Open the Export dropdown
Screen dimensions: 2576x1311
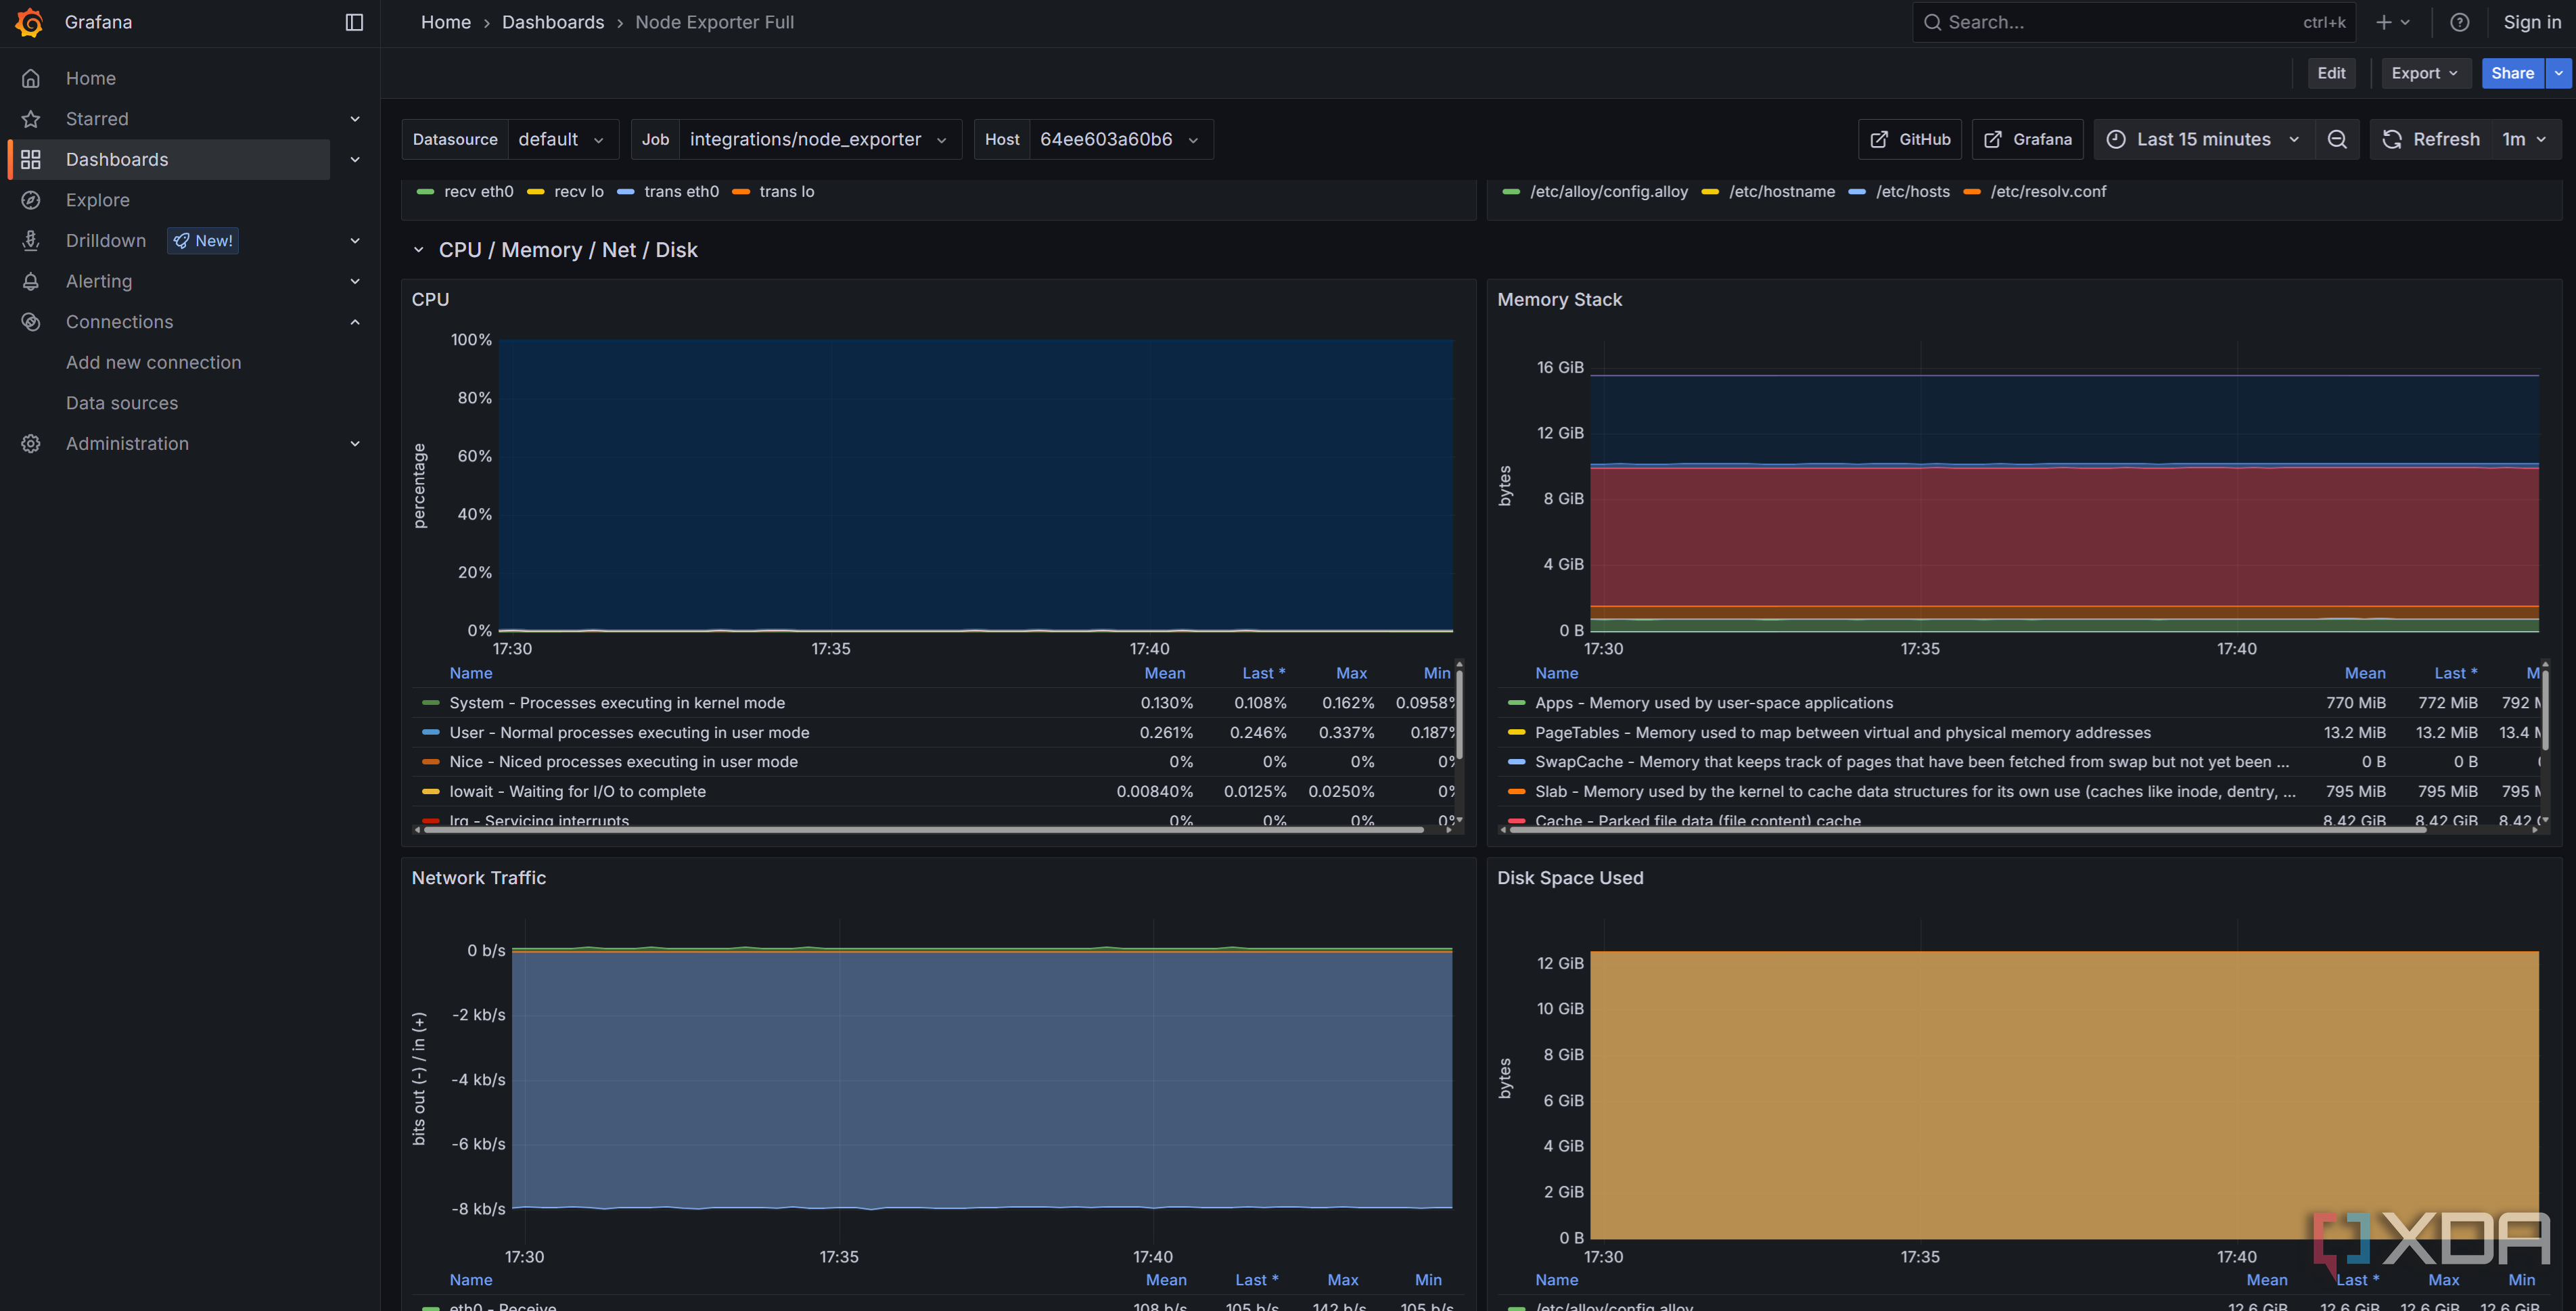click(2425, 73)
